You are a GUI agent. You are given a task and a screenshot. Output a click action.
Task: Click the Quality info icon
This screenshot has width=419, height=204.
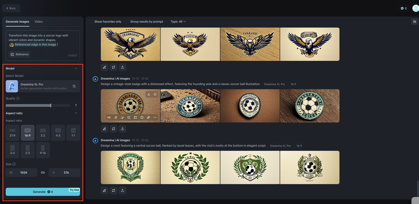point(18,98)
